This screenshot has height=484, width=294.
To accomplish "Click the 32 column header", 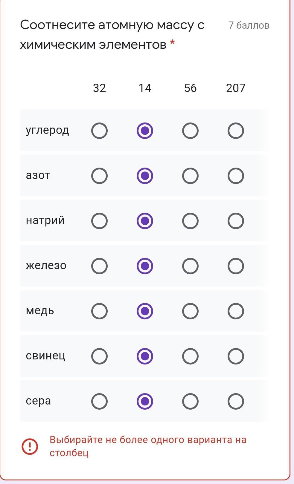I will coord(99,88).
